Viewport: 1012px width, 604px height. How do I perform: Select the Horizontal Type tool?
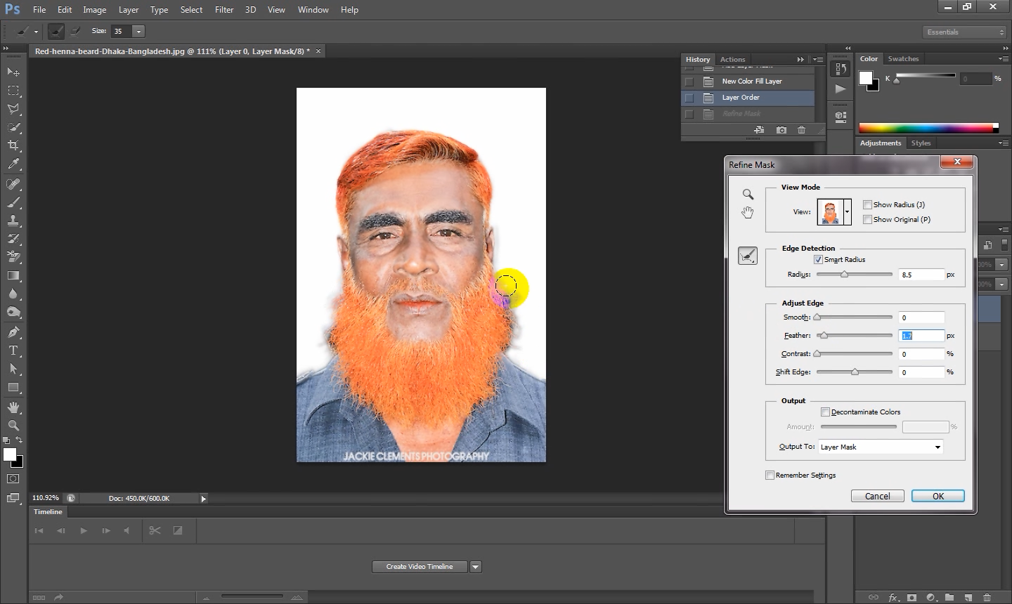click(13, 350)
